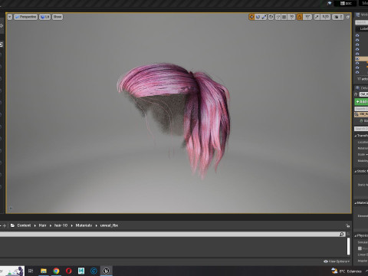This screenshot has width=368, height=276.
Task: Navigate to Hair folder in breadcrumb
Action: coord(42,225)
